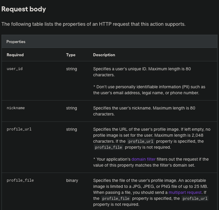Click the "binary" type value
Screen dimensions: 219x210
point(72,180)
